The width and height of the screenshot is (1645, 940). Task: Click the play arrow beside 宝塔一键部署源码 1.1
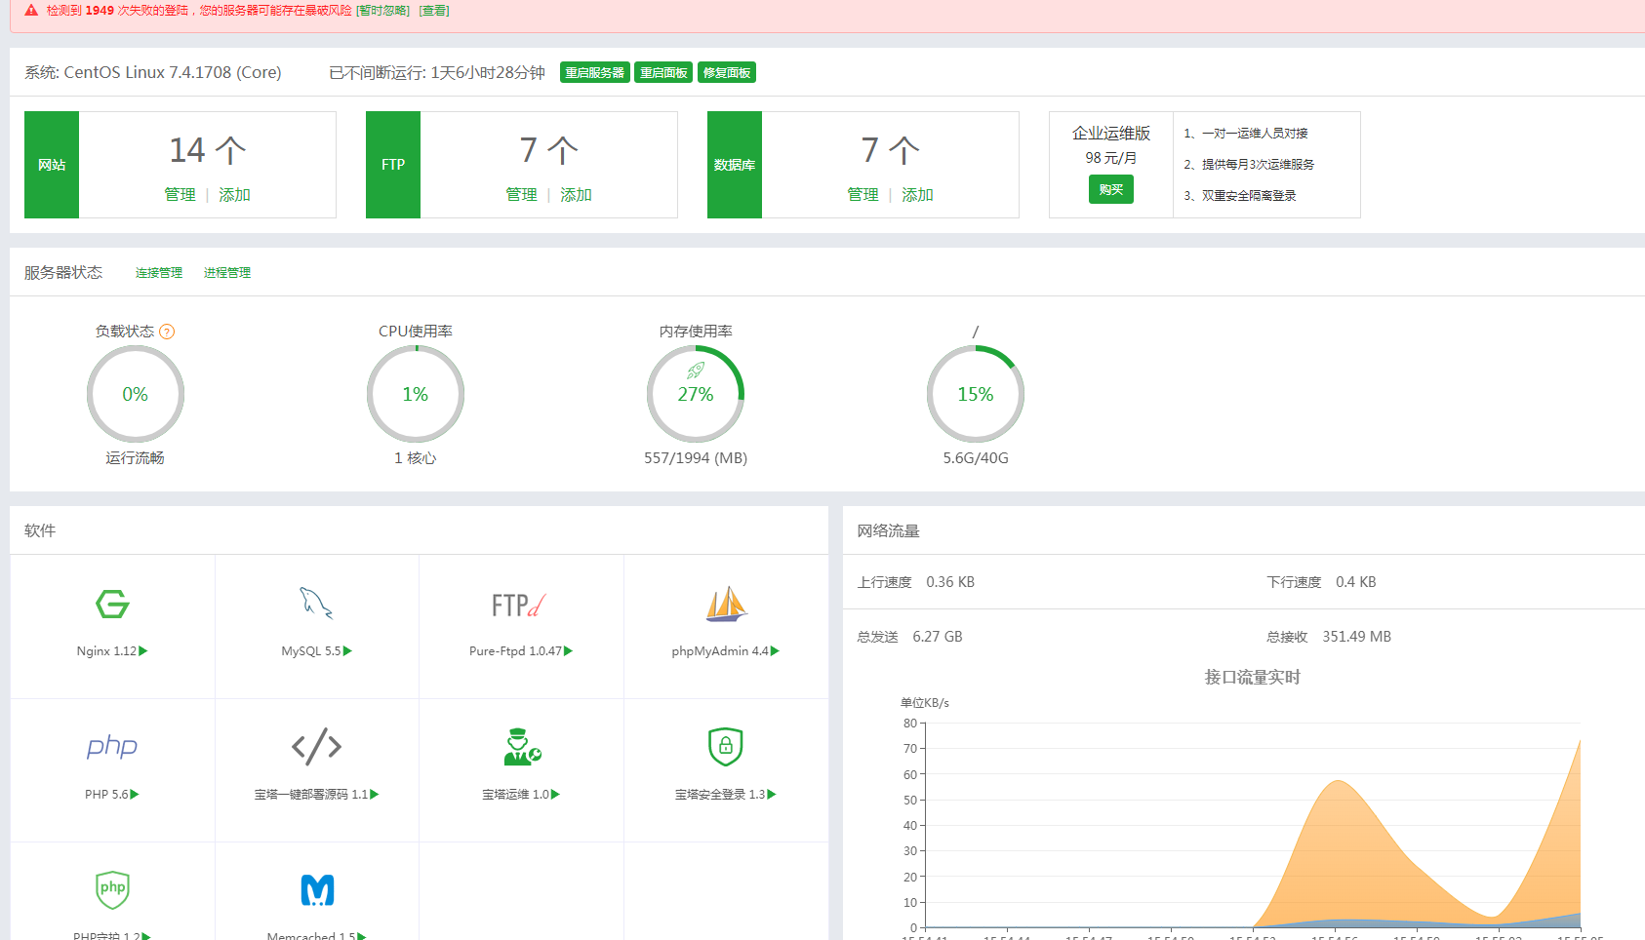[x=375, y=795]
